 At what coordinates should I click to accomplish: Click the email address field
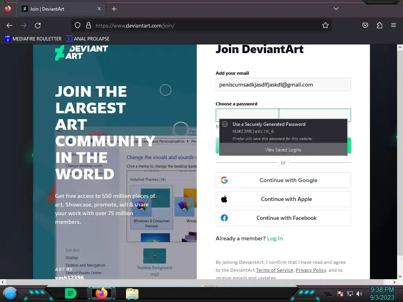point(283,85)
